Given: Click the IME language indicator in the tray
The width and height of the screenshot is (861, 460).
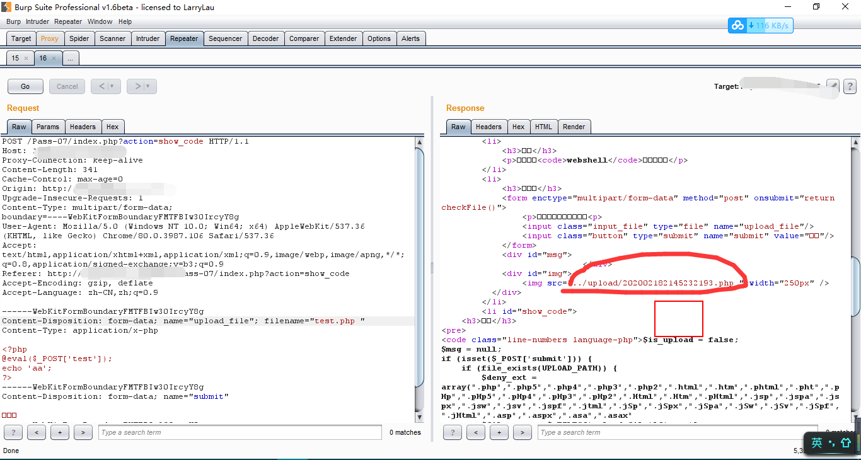Looking at the screenshot, I should point(817,443).
